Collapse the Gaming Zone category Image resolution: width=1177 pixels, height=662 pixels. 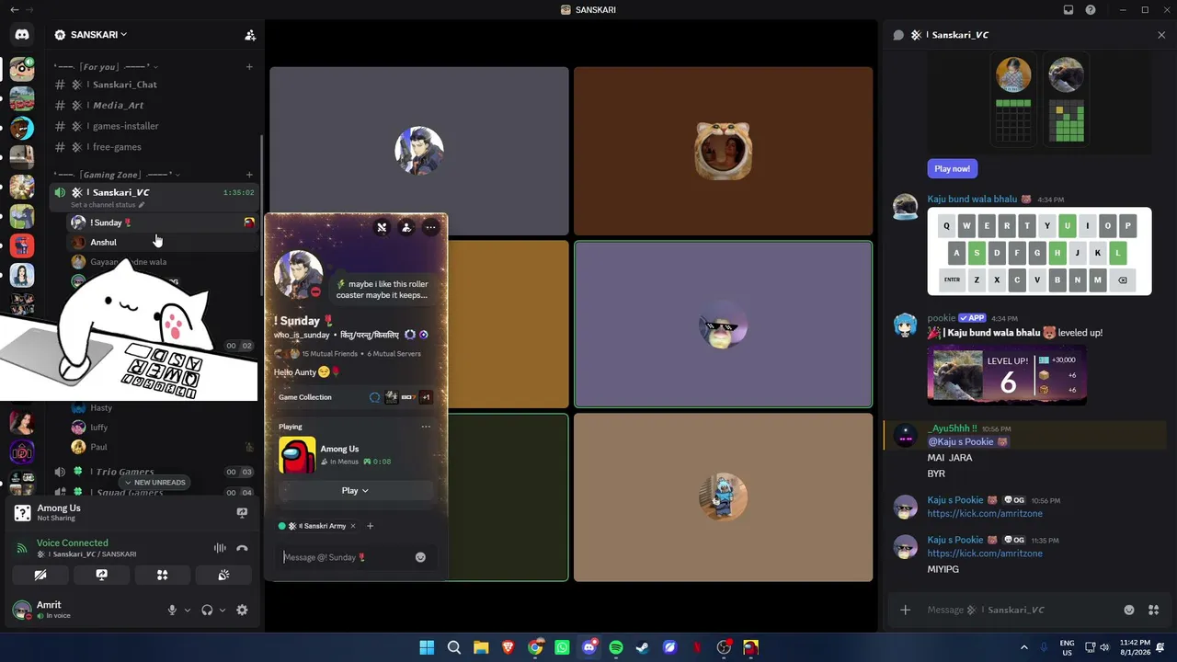point(117,175)
